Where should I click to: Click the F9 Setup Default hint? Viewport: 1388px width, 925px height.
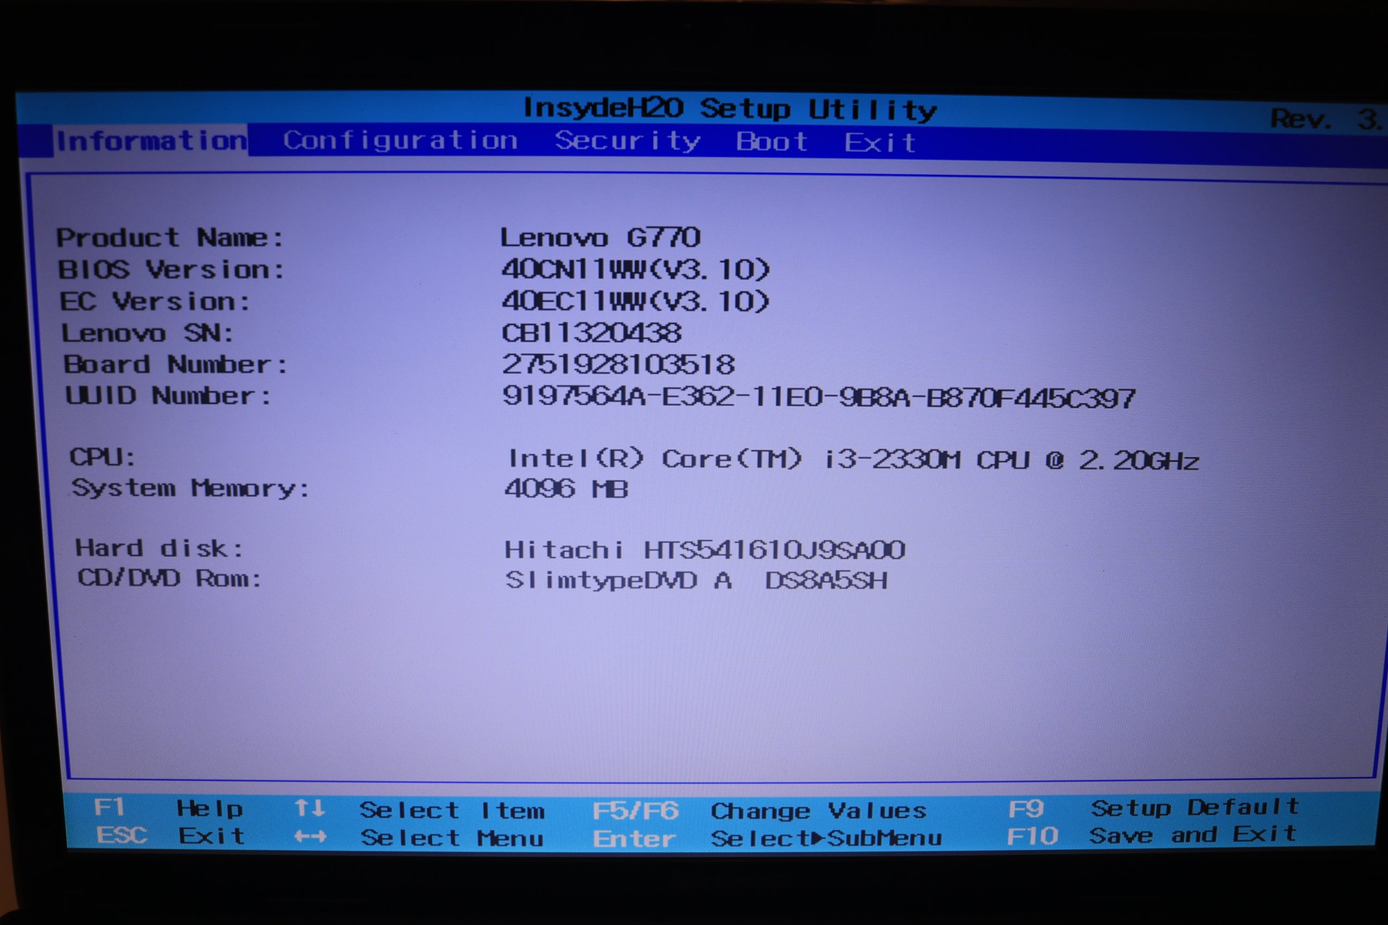click(x=1153, y=807)
